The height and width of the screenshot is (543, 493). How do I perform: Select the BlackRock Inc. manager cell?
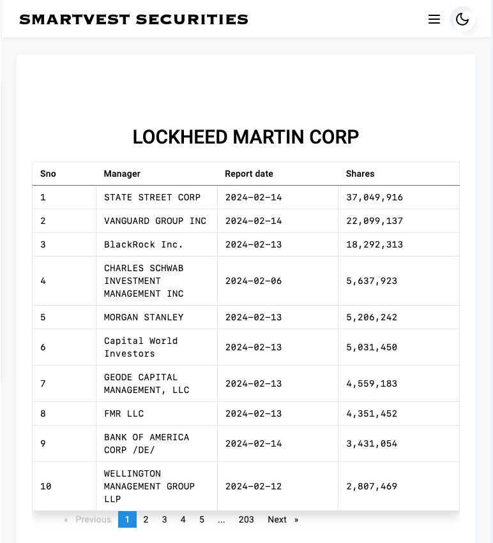click(x=144, y=244)
